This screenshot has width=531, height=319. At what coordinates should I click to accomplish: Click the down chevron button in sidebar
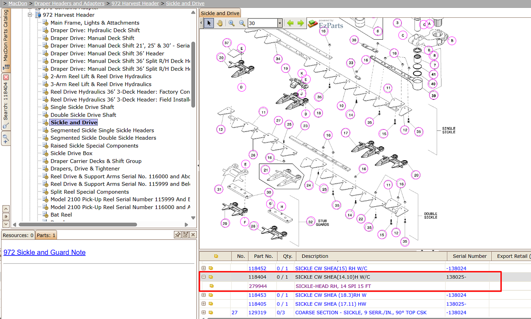6,224
